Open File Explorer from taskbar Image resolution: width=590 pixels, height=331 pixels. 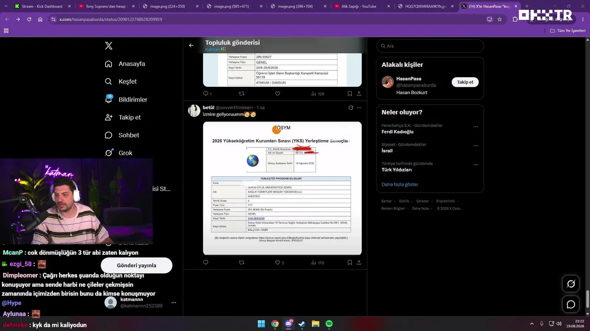click(x=316, y=324)
